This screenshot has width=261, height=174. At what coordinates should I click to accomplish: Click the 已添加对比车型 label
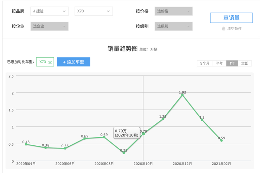click(21, 62)
